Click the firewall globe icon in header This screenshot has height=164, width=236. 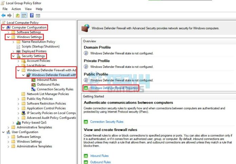pyautogui.click(x=85, y=28)
